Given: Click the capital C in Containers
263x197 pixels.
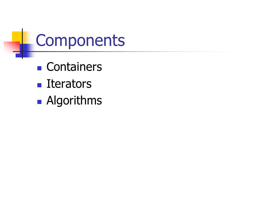Looking at the screenshot, I should (50, 67).
